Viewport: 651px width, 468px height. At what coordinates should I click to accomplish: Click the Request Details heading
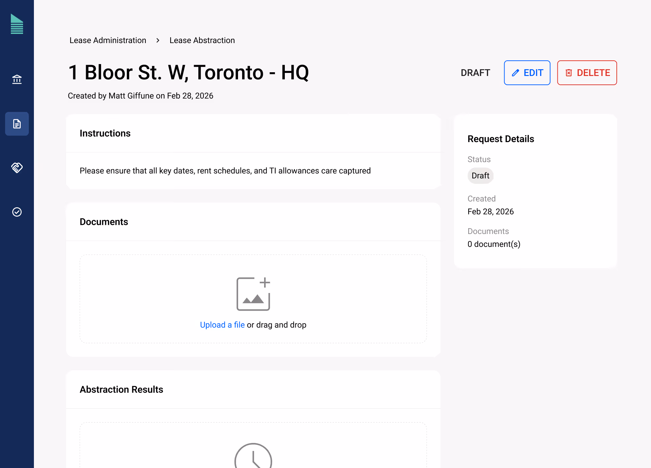(x=501, y=139)
